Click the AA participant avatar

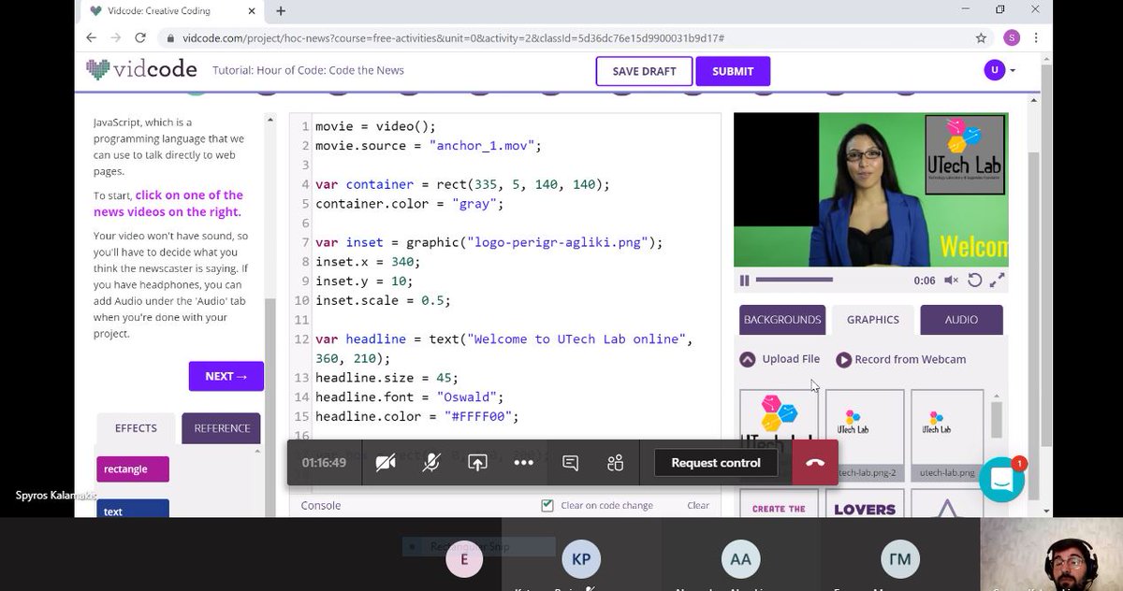click(740, 559)
